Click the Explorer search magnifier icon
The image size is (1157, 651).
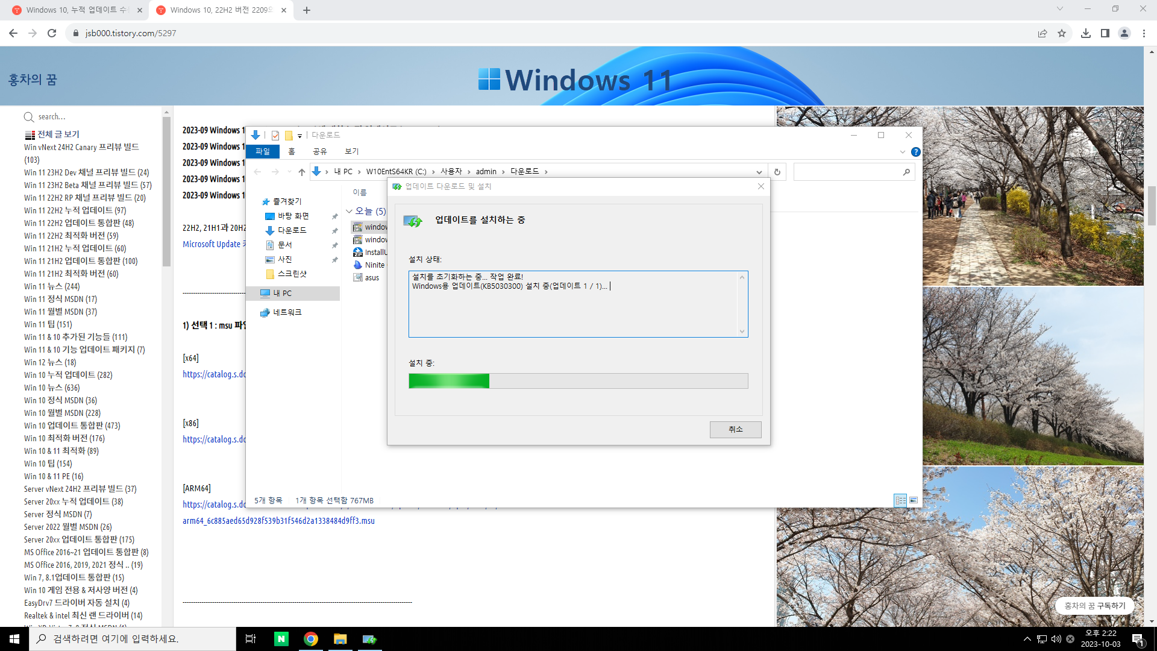tap(906, 172)
